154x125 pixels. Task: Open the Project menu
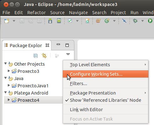[118, 13]
